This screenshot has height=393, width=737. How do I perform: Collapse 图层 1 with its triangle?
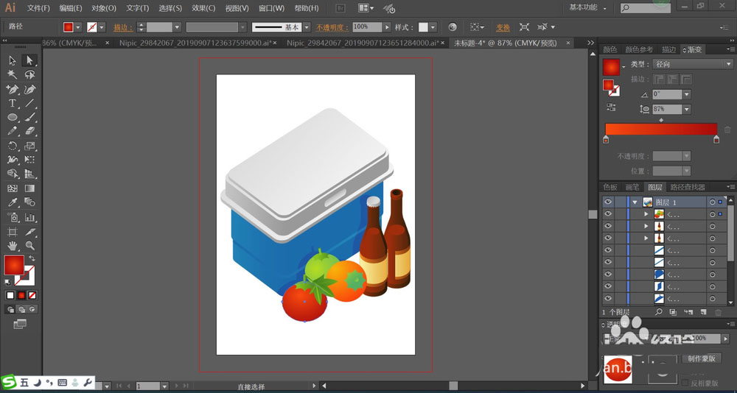pyautogui.click(x=635, y=202)
